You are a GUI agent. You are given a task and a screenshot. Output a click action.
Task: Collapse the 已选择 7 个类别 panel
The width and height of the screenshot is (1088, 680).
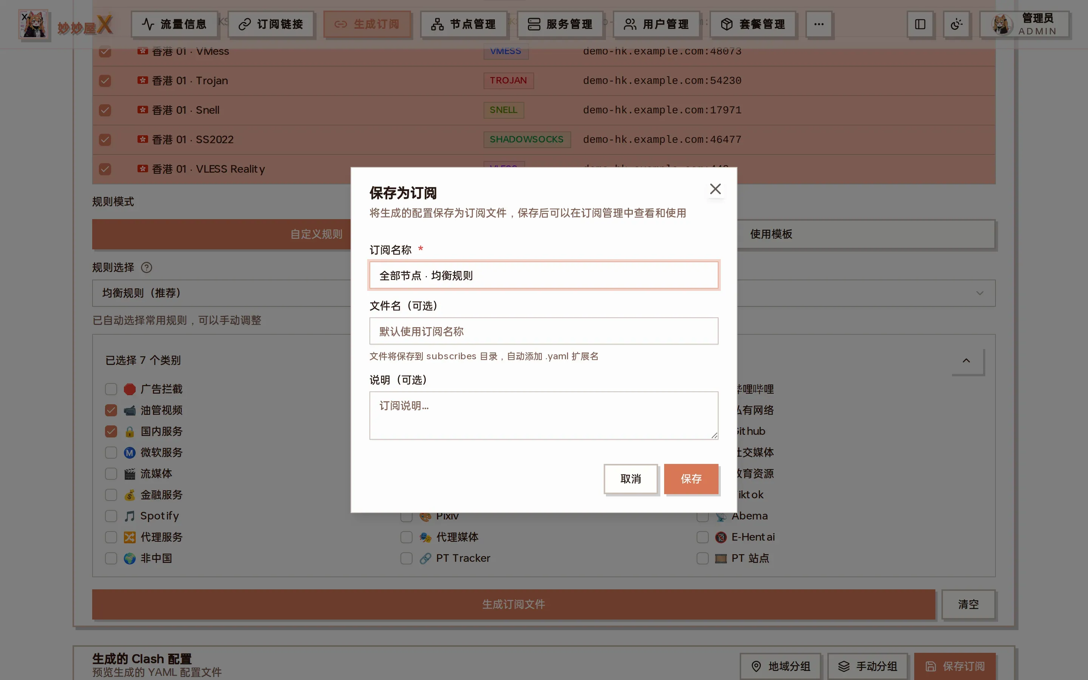966,361
